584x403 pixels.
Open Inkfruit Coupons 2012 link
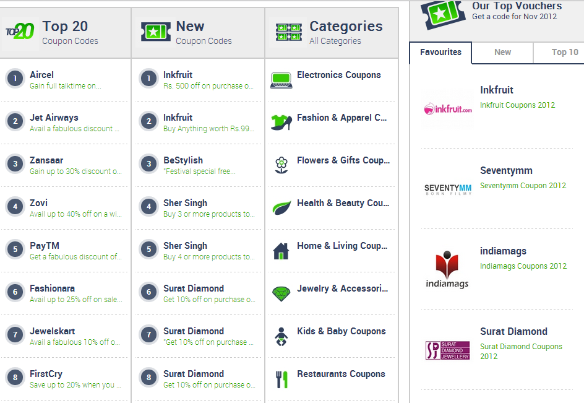pyautogui.click(x=517, y=105)
